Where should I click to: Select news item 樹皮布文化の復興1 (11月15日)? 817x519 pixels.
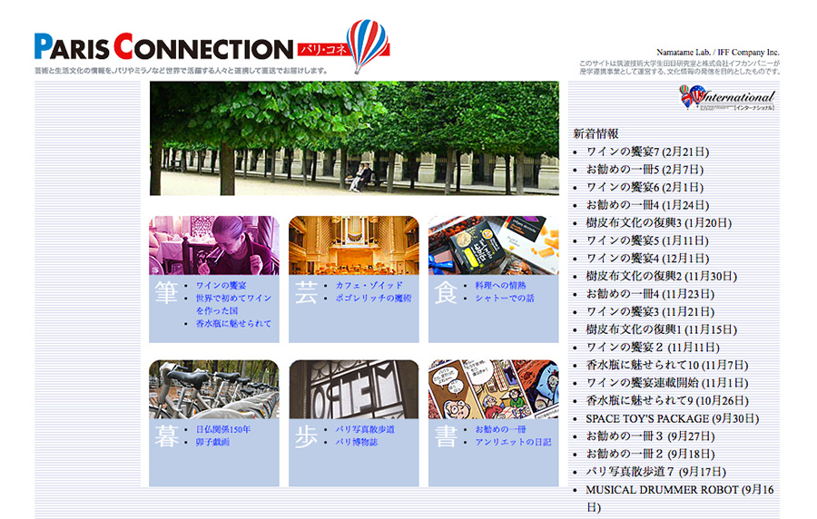[x=662, y=329]
